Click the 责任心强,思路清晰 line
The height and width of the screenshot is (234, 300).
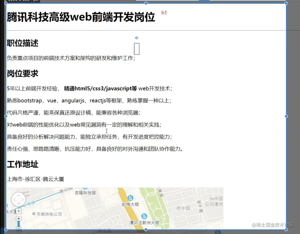95,149
